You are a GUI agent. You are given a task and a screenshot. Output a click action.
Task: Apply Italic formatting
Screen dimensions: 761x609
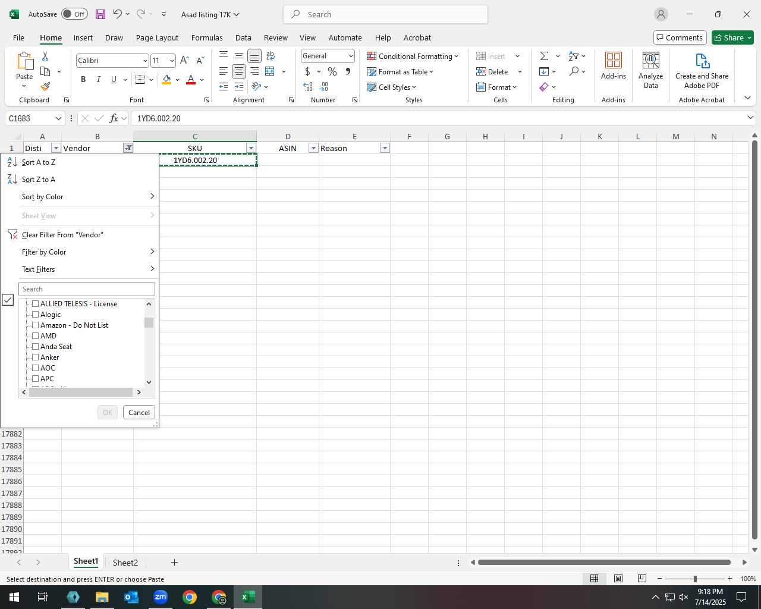pyautogui.click(x=98, y=80)
